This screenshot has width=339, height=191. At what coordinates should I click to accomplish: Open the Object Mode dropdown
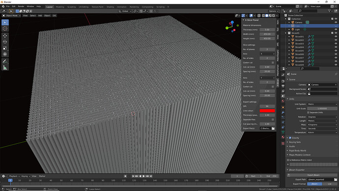pyautogui.click(x=11, y=16)
